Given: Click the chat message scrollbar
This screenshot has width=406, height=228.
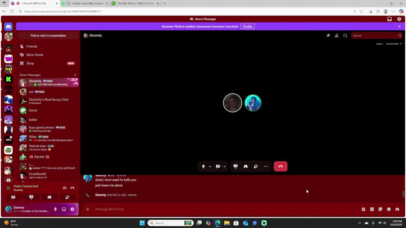Looking at the screenshot, I should pyautogui.click(x=403, y=194).
